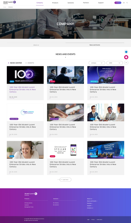Image resolution: width=131 pixels, height=223 pixels.
Task: Open the 2020 year dropdown
Action: [114, 63]
